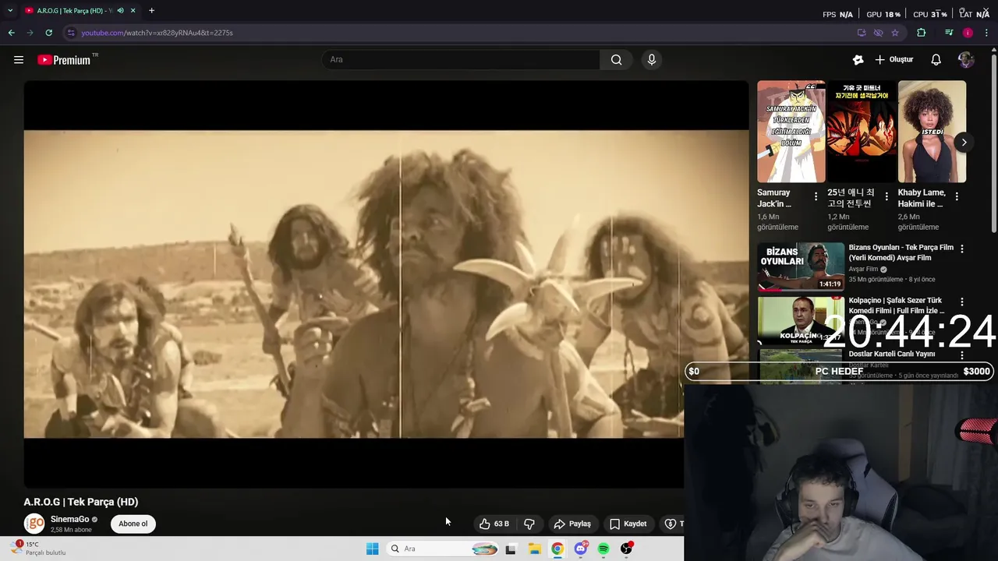Mute the tab using its speaker icon
998x561 pixels.
(x=120, y=11)
